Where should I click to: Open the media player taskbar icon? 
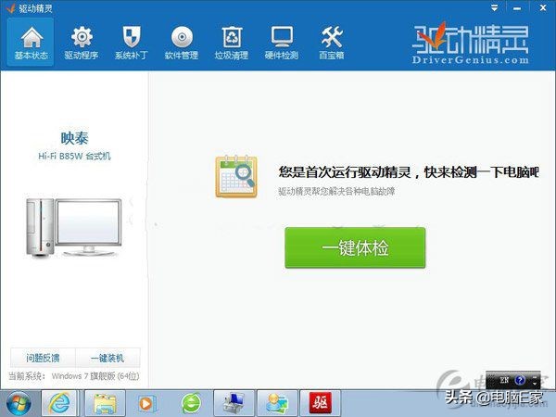point(146,403)
